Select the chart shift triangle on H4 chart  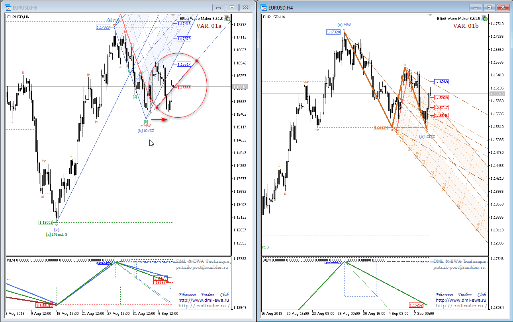[x=430, y=15]
